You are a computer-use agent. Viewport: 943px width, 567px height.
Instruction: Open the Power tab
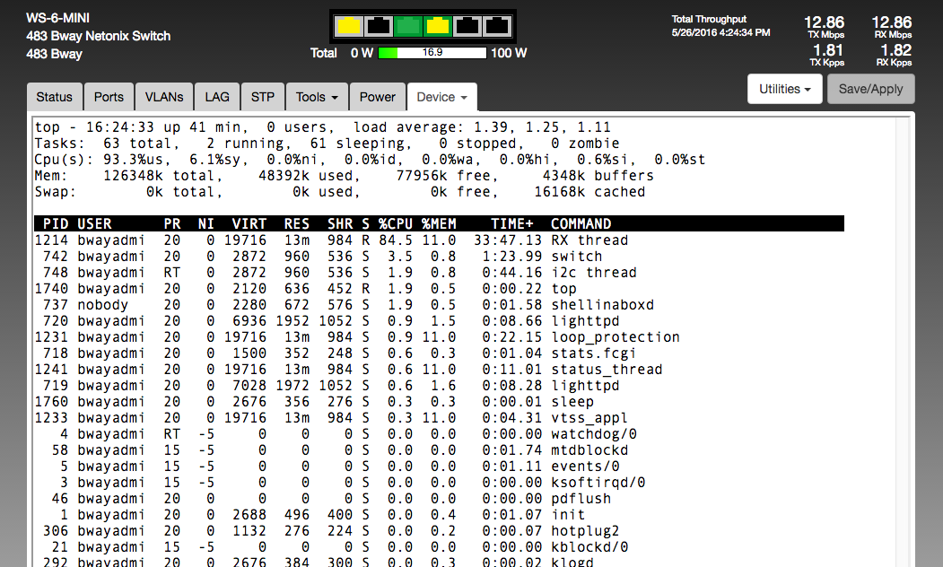pos(377,97)
